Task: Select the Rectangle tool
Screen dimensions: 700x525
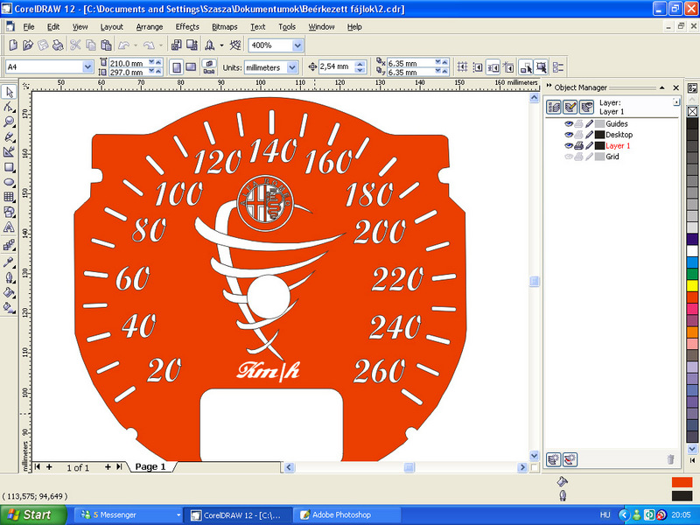Action: (9, 167)
